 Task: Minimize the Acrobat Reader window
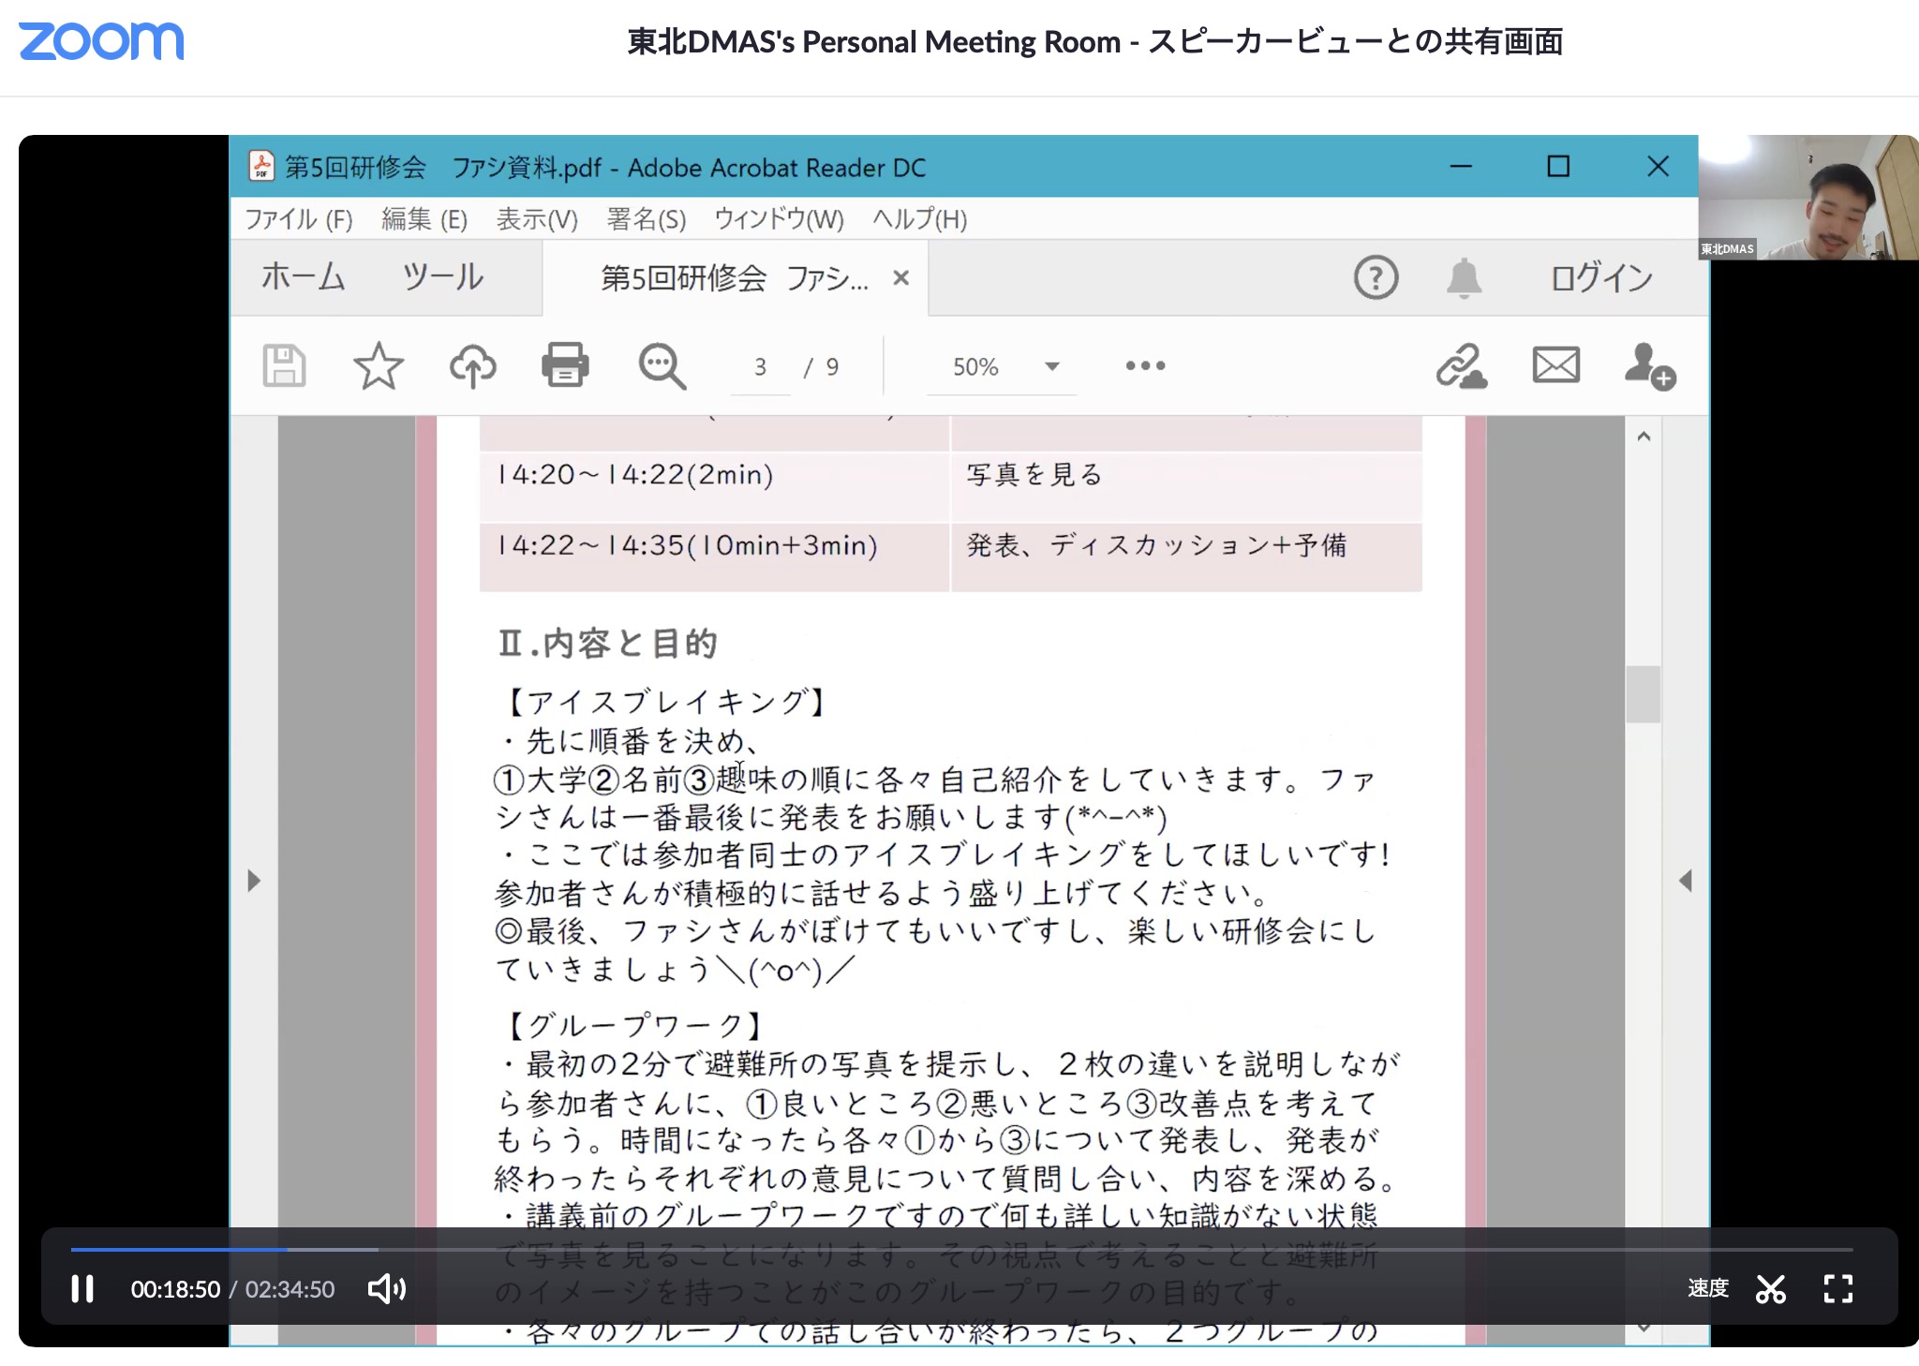point(1461,167)
